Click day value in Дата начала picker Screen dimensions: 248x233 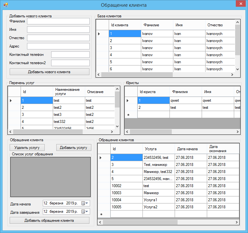(x=46, y=203)
